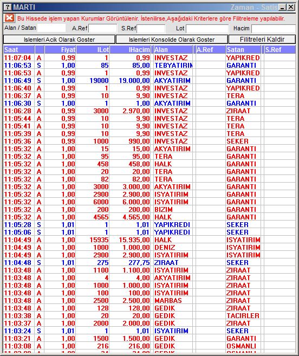Sort by the Fiyat column header

(x=60, y=49)
